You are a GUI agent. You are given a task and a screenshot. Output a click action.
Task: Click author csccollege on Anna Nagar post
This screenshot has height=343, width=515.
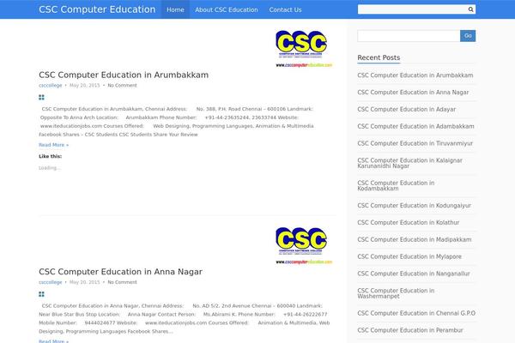51,282
